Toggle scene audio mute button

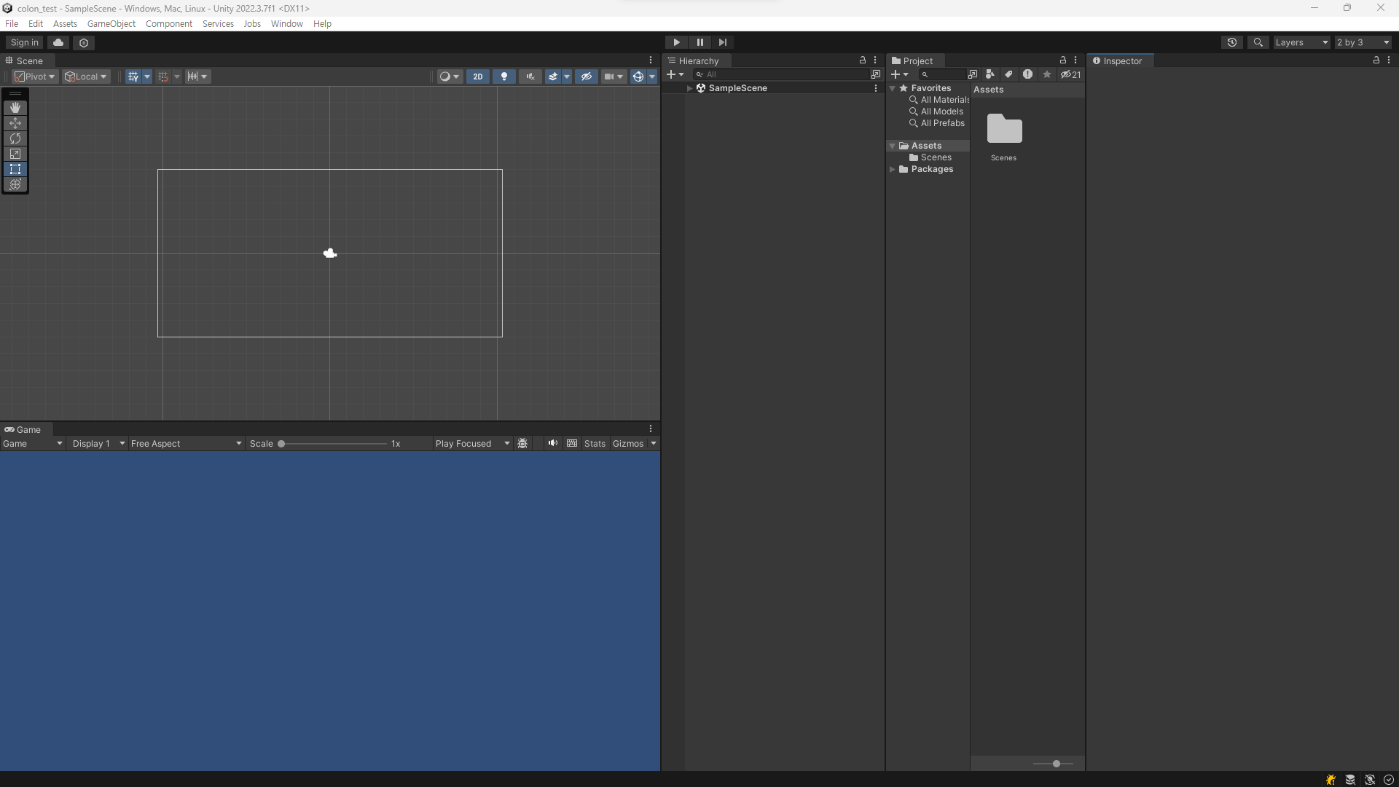click(530, 77)
